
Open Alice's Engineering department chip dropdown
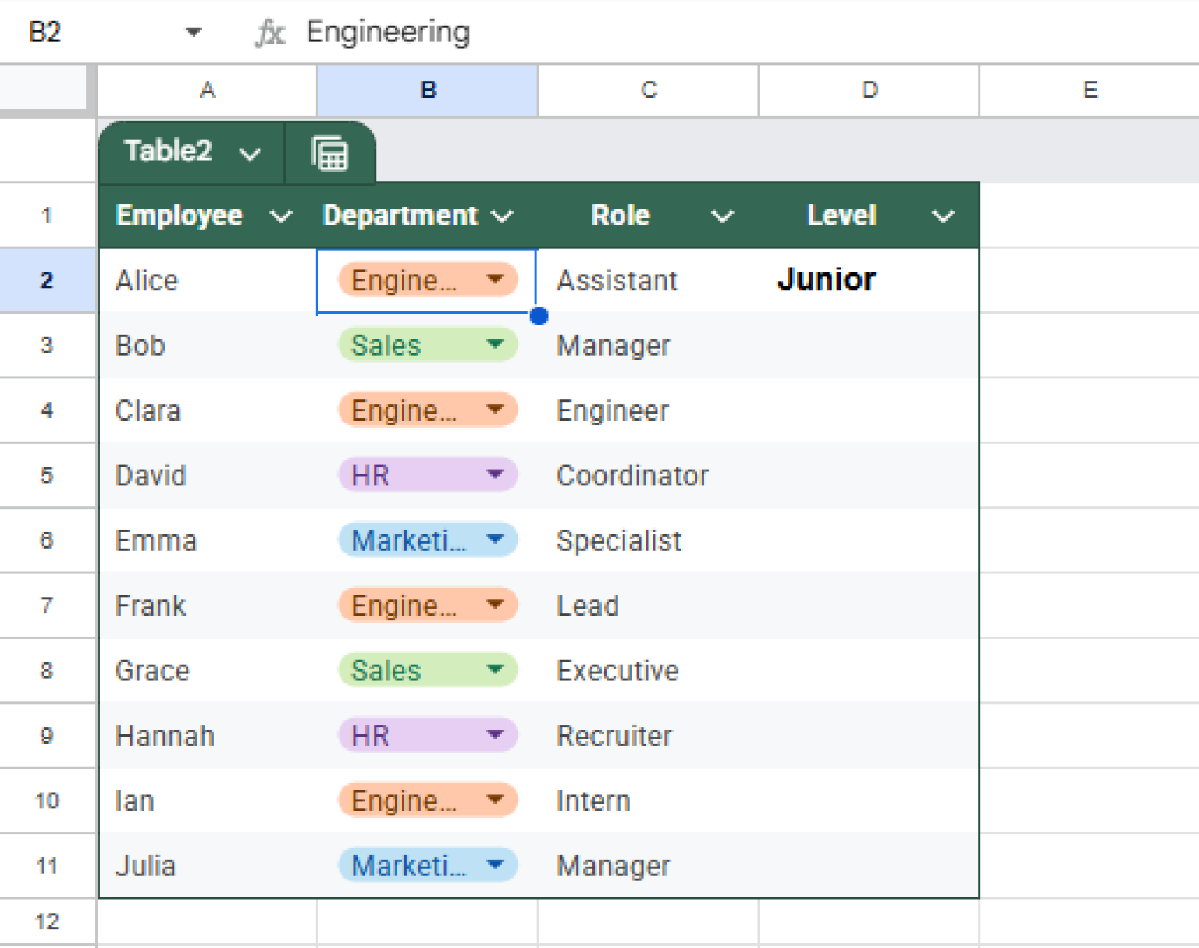point(496,279)
